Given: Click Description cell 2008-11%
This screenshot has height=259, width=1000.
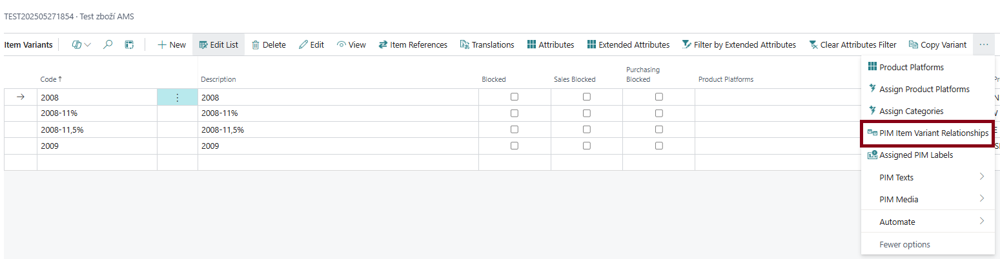Looking at the screenshot, I should click(x=338, y=113).
